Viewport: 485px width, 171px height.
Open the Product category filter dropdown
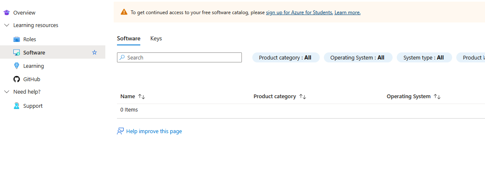[x=285, y=58]
